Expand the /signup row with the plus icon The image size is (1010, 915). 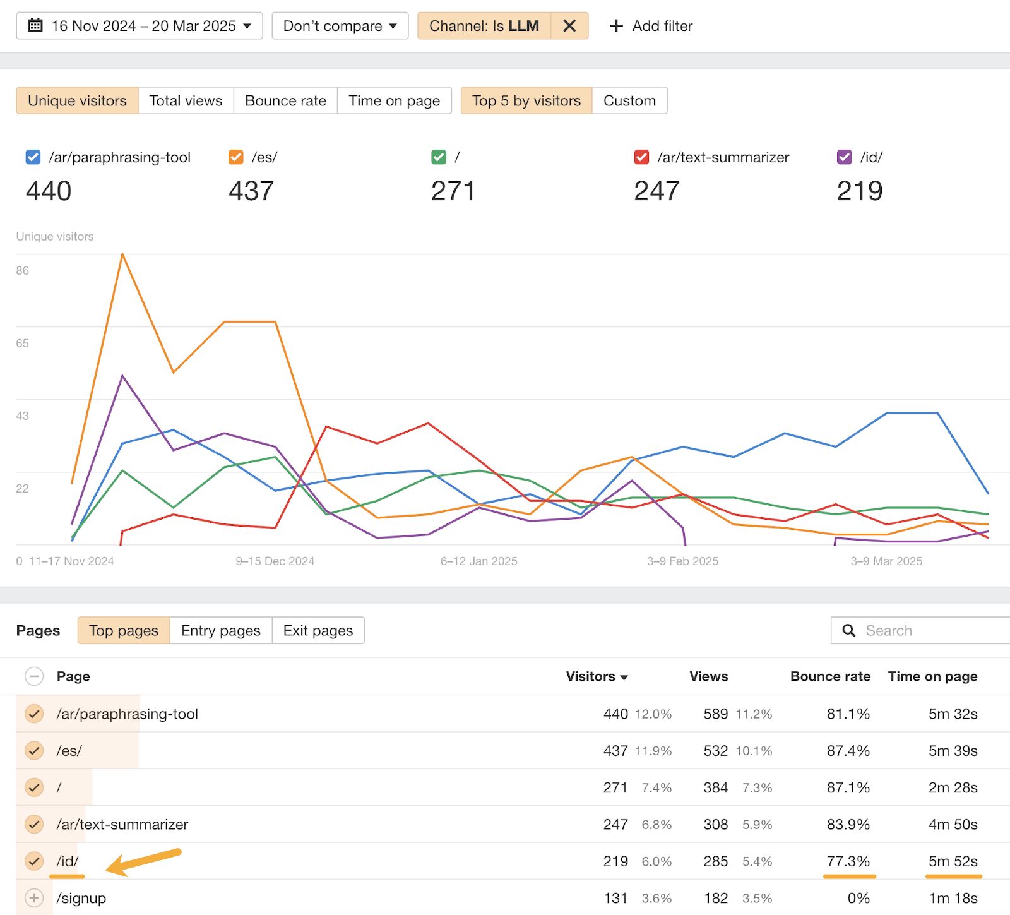[35, 897]
